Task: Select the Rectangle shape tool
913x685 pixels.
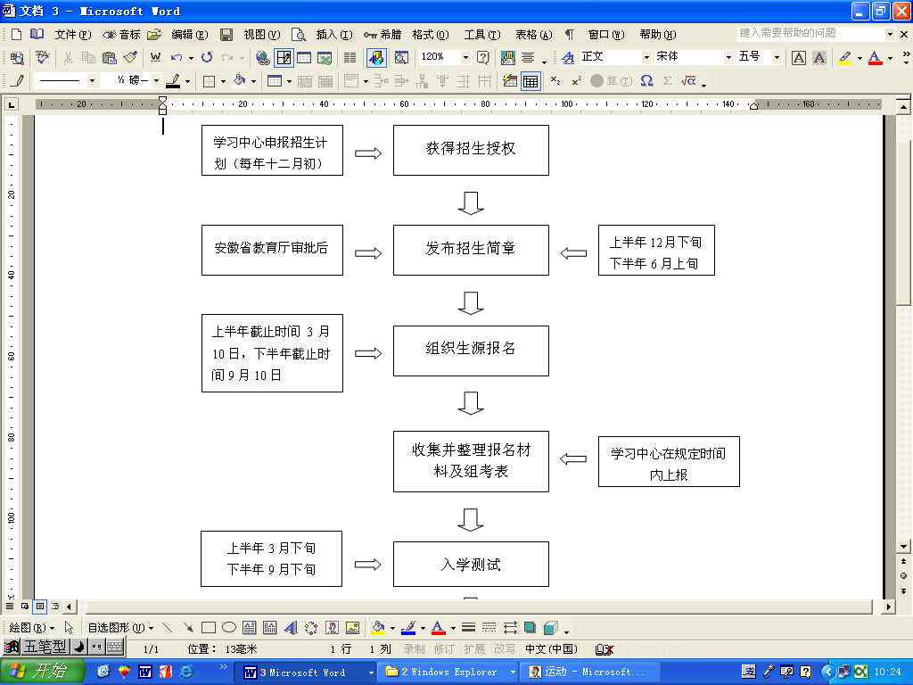Action: point(209,627)
